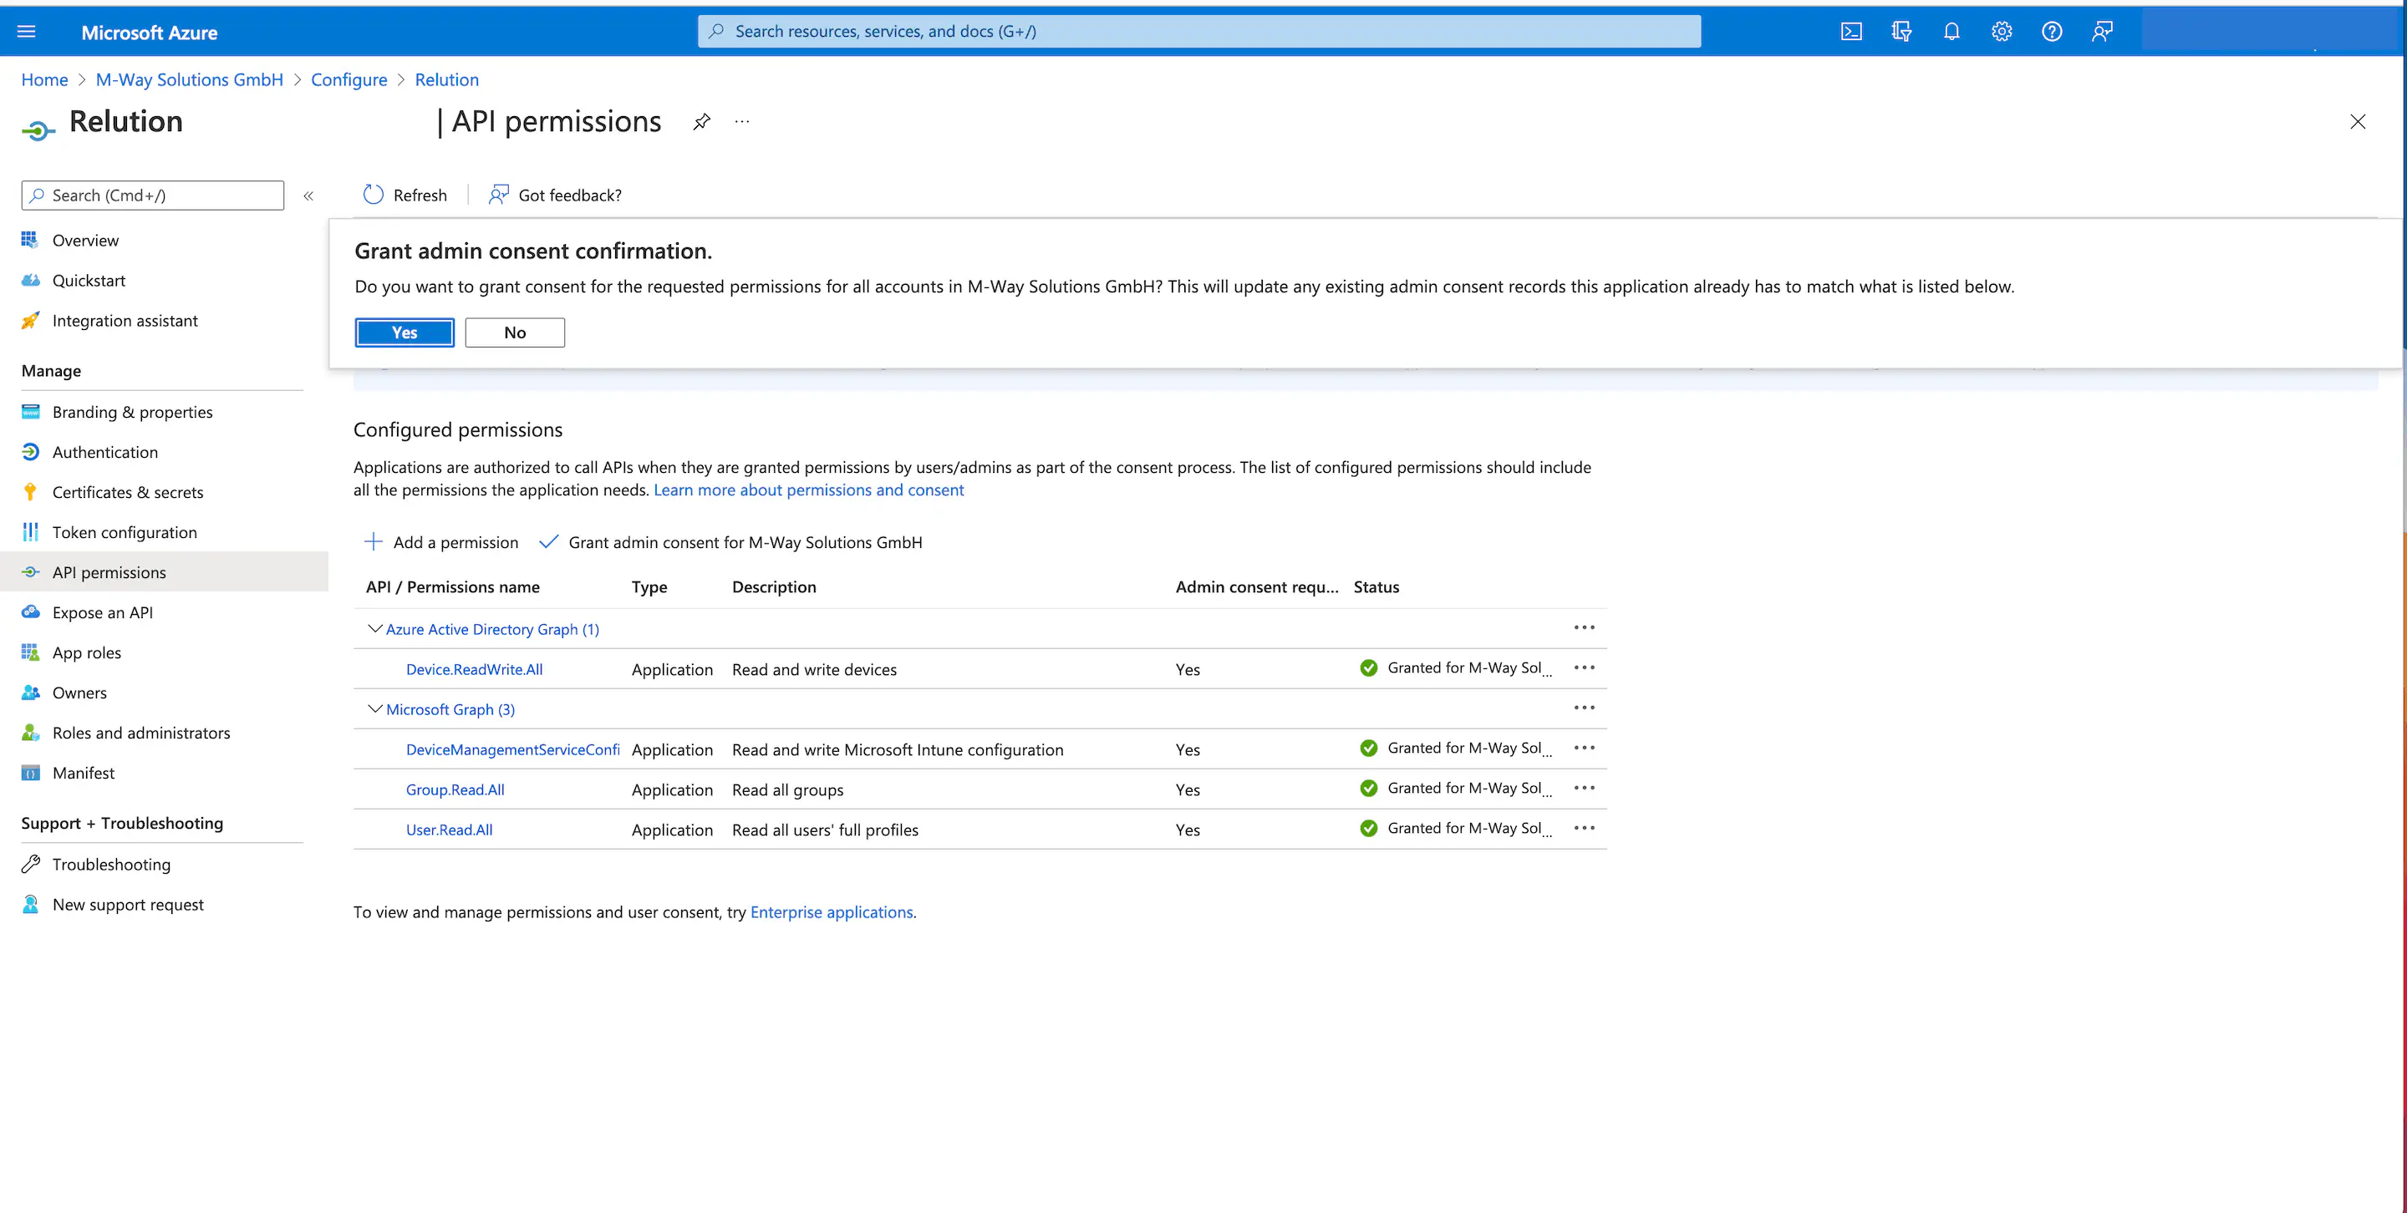This screenshot has width=2407, height=1213.
Task: Pin the API permissions blade
Action: (x=701, y=122)
